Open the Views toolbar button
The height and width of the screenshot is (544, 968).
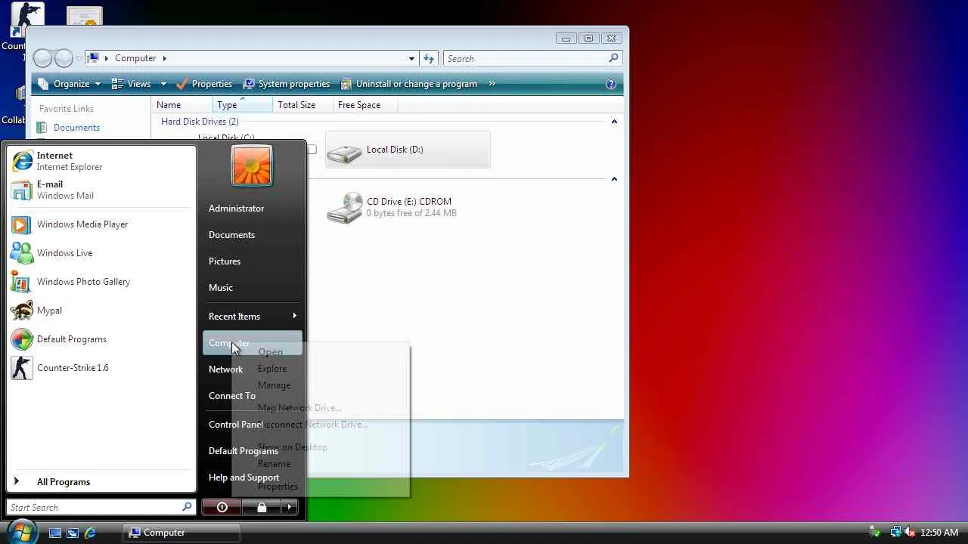tap(132, 84)
